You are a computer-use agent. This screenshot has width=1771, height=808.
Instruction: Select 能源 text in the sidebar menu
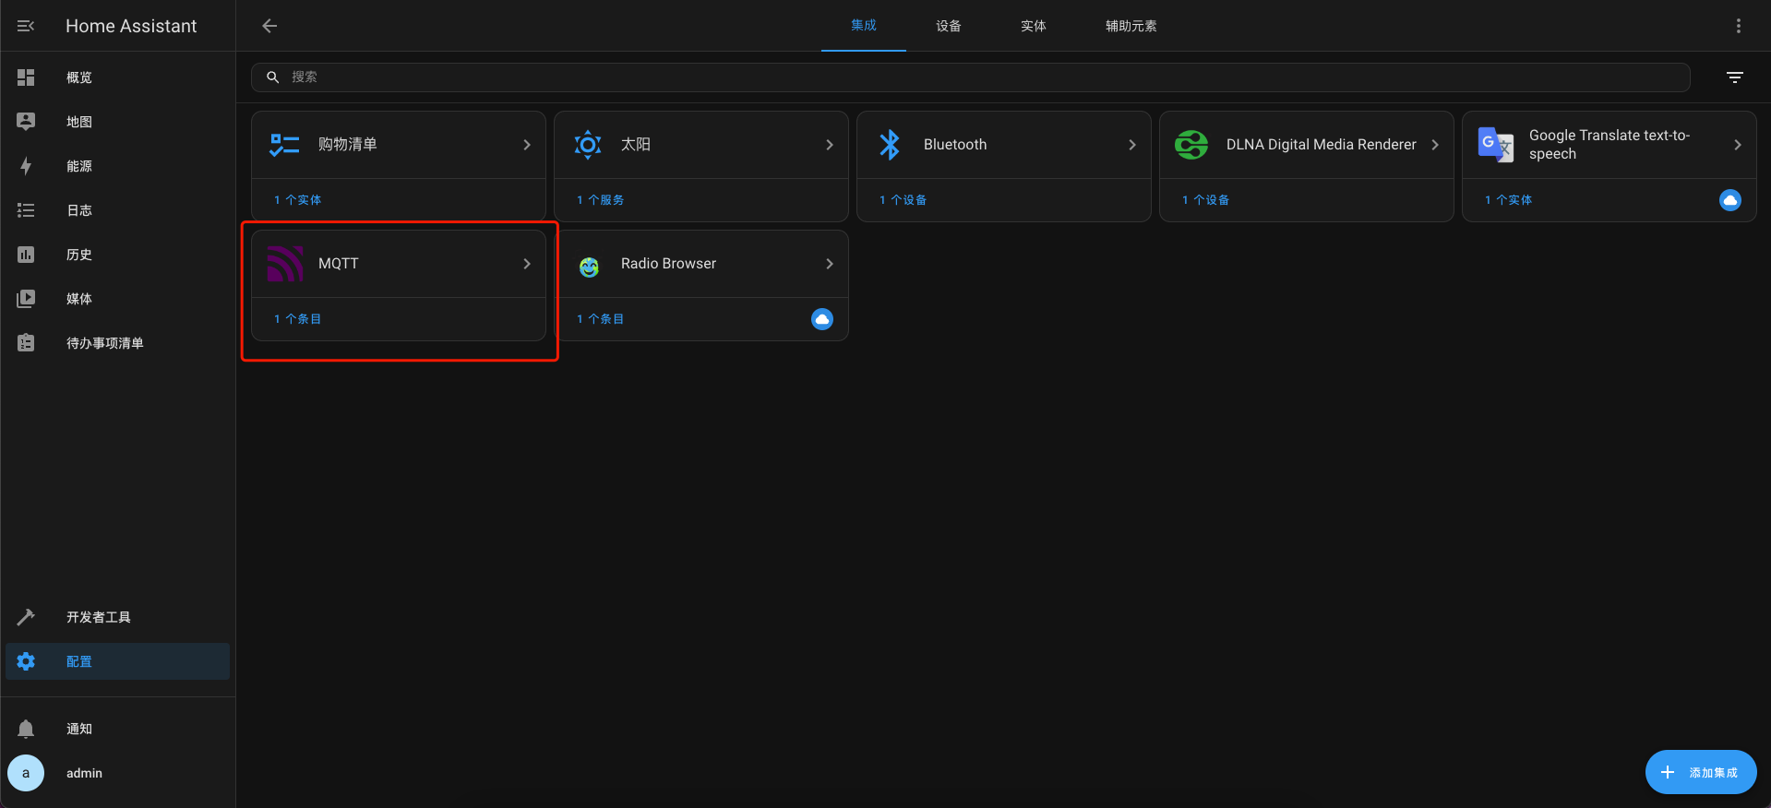tap(79, 166)
